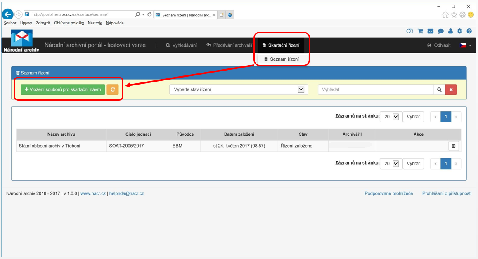Click the smiley feedback icon
478x259 pixels.
471,14
